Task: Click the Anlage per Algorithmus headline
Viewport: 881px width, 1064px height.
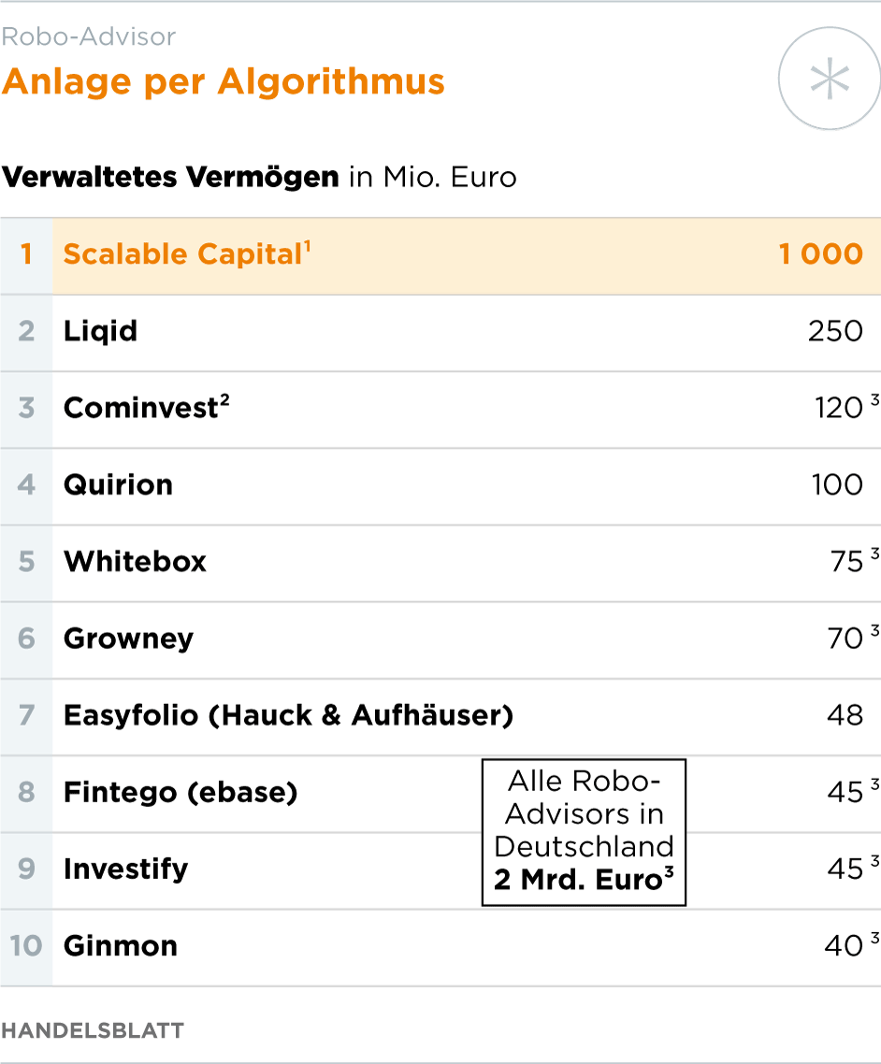Action: coord(223,82)
